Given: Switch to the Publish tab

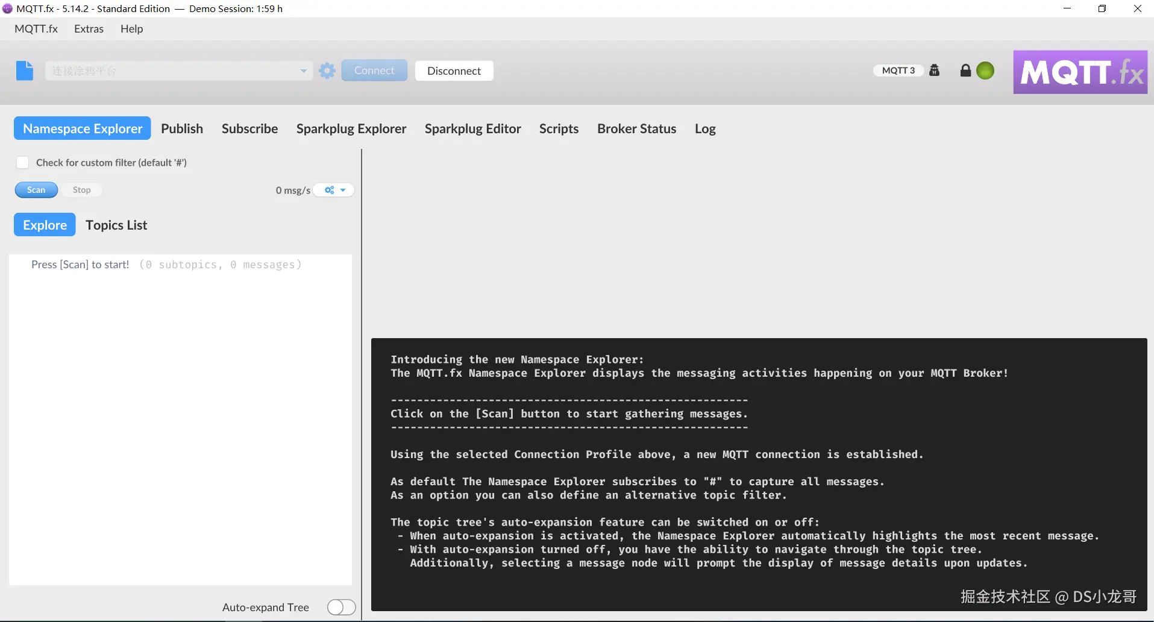Looking at the screenshot, I should coord(182,128).
